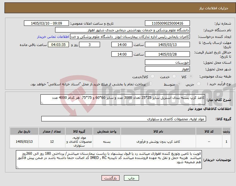Click the remaining time field 04:03:35
The height and width of the screenshot is (186, 236).
pyautogui.click(x=58, y=45)
